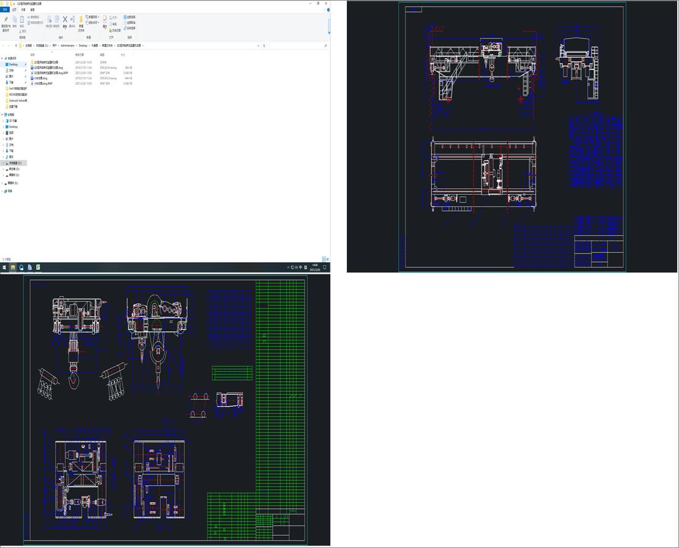Click the Up arrow navigation button
Image resolution: width=679 pixels, height=548 pixels.
(x=16, y=45)
